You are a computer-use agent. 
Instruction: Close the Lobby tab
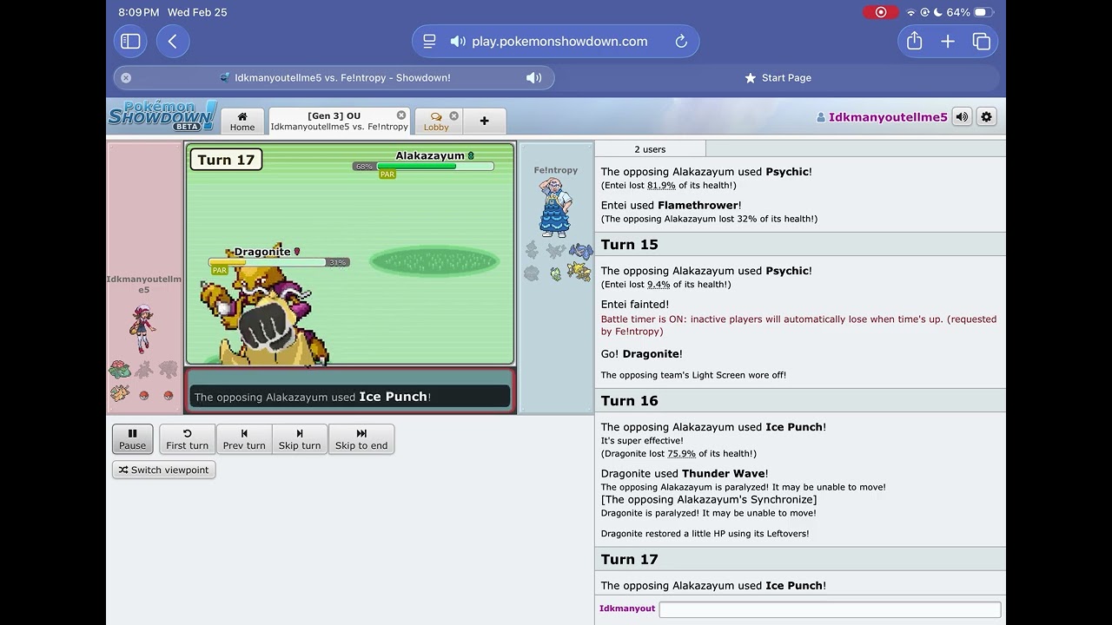(453, 115)
